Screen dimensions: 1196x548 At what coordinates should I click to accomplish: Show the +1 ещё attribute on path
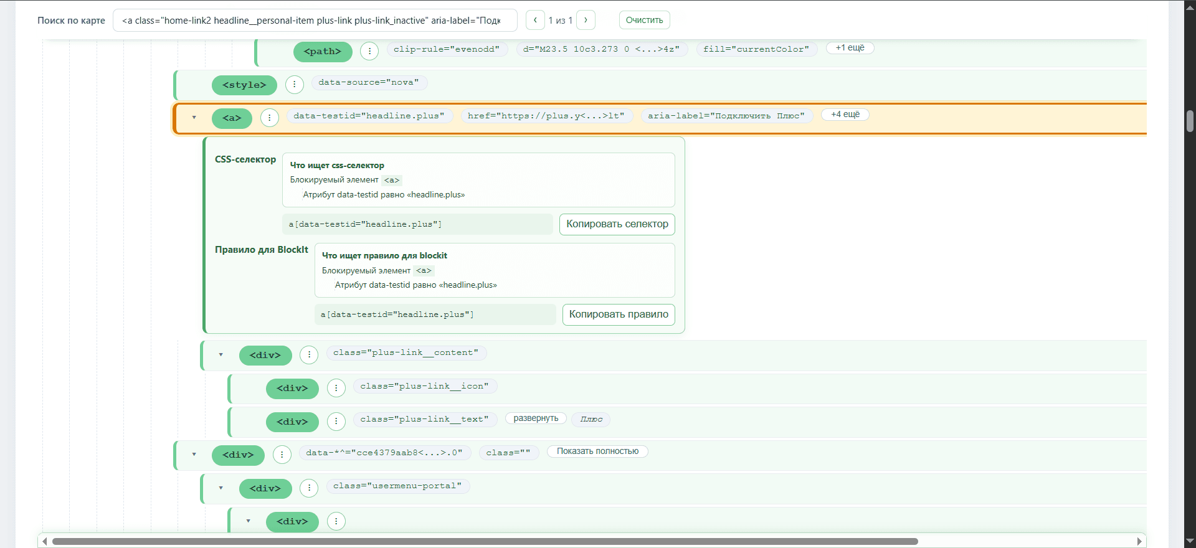[850, 48]
